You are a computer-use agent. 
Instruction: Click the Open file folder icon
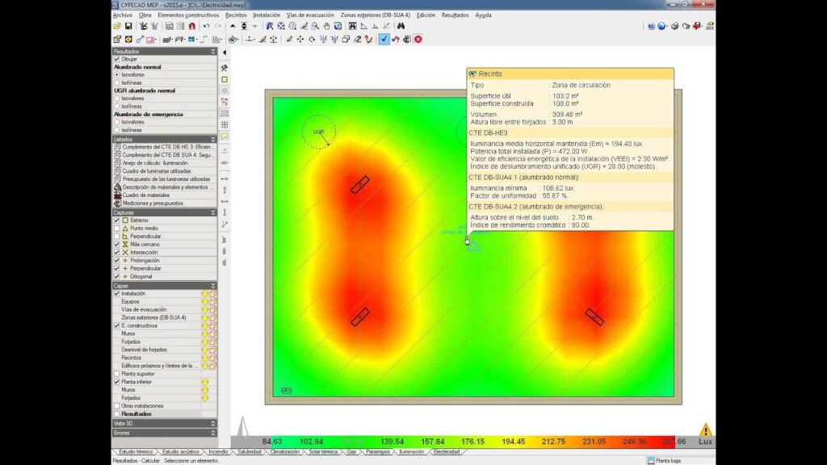[117, 26]
